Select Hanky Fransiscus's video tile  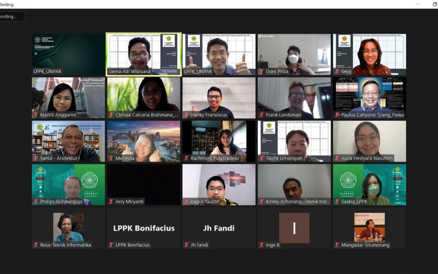pos(219,98)
